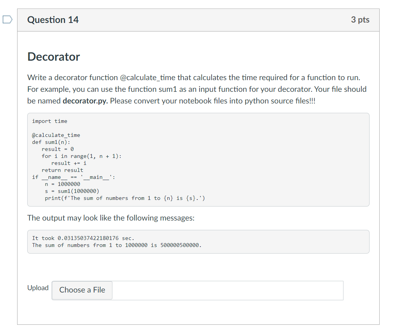
Task: Click the print(f'The sum of numbers...') line
Action: (125, 198)
